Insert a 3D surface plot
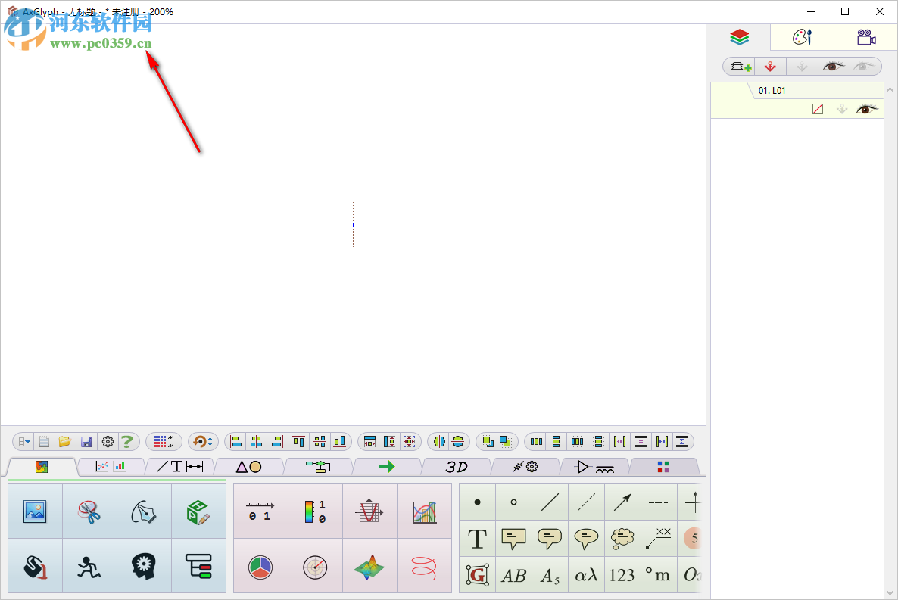Image resolution: width=898 pixels, height=600 pixels. coord(369,566)
